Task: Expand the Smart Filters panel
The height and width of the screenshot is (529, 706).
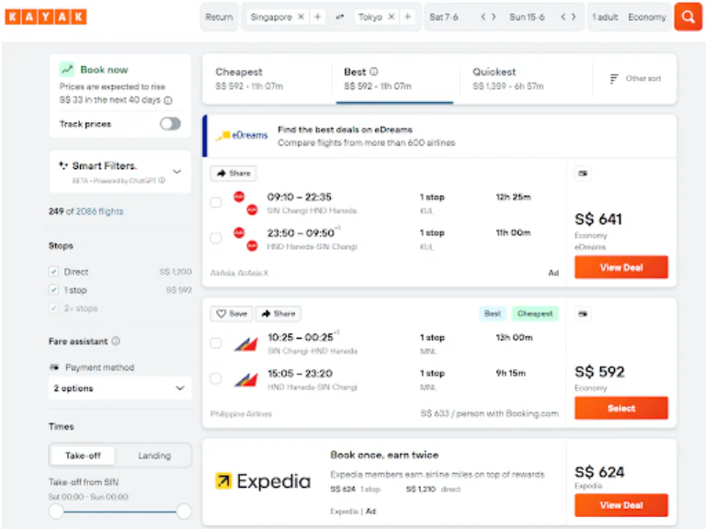Action: tap(176, 171)
